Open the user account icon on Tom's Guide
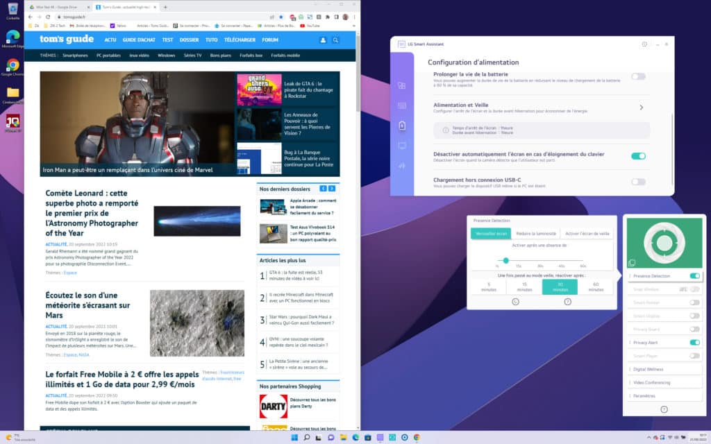The height and width of the screenshot is (444, 711). coord(323,40)
